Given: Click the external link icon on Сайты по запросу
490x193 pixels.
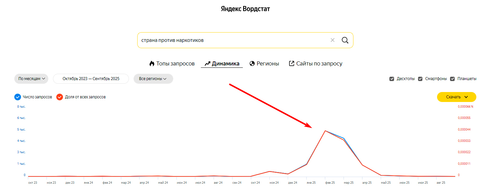Looking at the screenshot, I should point(291,63).
